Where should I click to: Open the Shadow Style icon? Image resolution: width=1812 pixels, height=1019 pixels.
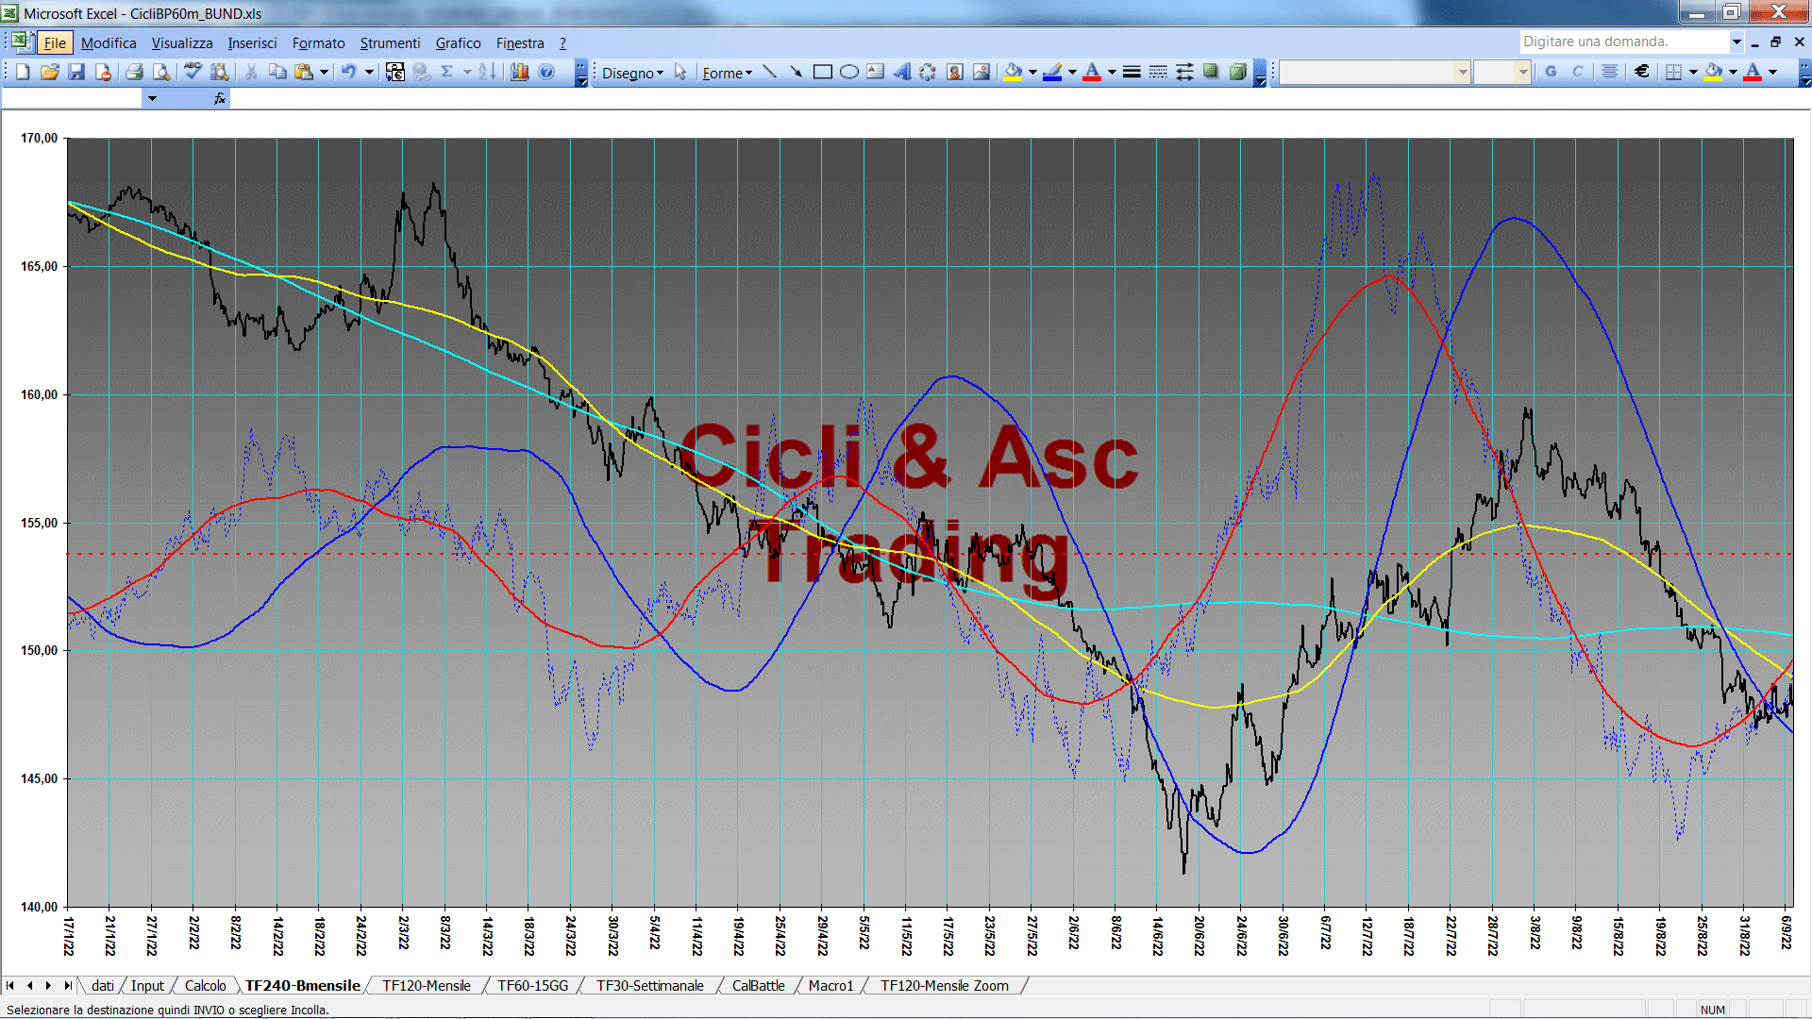click(1211, 72)
